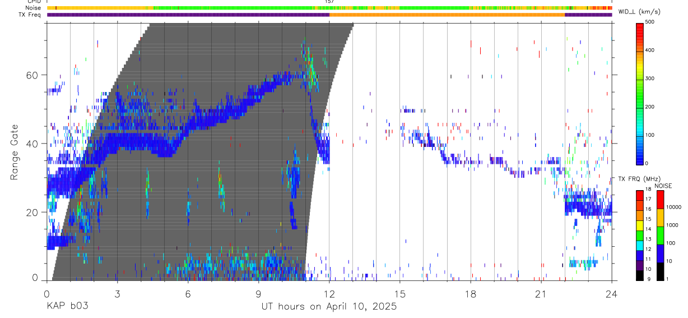The height and width of the screenshot is (318, 688).
Task: Click the '1000' tick on NOISE legend
Action: click(672, 225)
